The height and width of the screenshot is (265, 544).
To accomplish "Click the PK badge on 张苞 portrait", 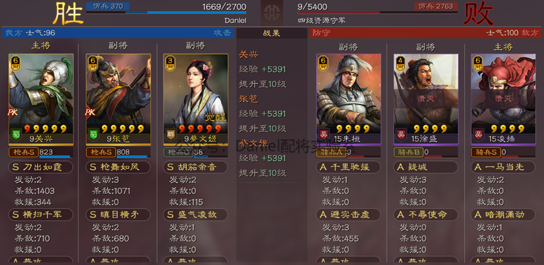I will [89, 111].
